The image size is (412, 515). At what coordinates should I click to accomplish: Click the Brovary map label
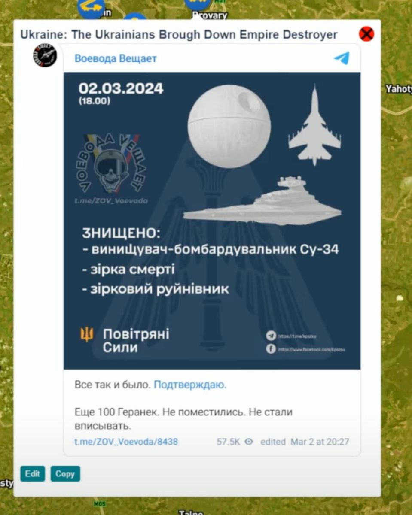pyautogui.click(x=210, y=15)
